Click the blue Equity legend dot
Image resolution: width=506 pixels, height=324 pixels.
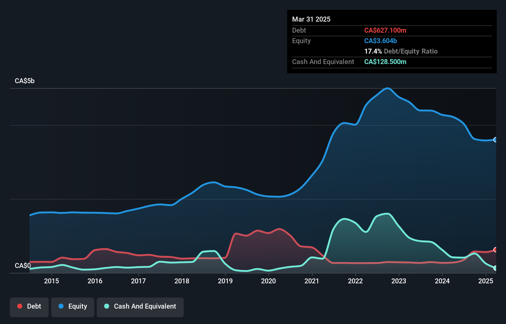[61, 306]
